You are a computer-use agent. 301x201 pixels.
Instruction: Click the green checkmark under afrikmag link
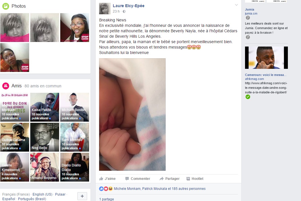(248, 97)
